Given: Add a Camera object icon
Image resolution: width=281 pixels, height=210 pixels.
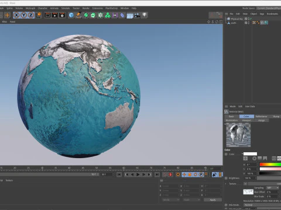Looking at the screenshot, I should pos(137,15).
